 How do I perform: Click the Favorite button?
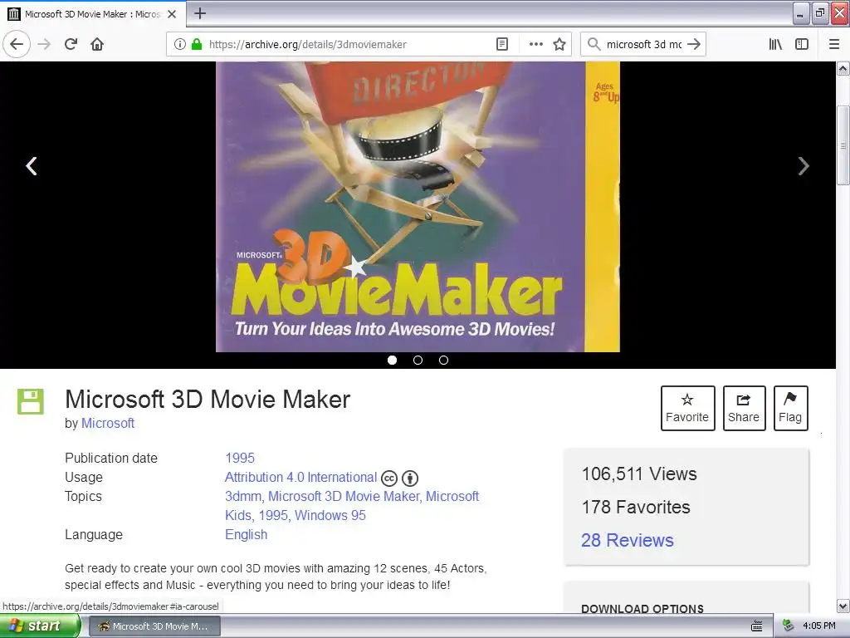(x=687, y=408)
